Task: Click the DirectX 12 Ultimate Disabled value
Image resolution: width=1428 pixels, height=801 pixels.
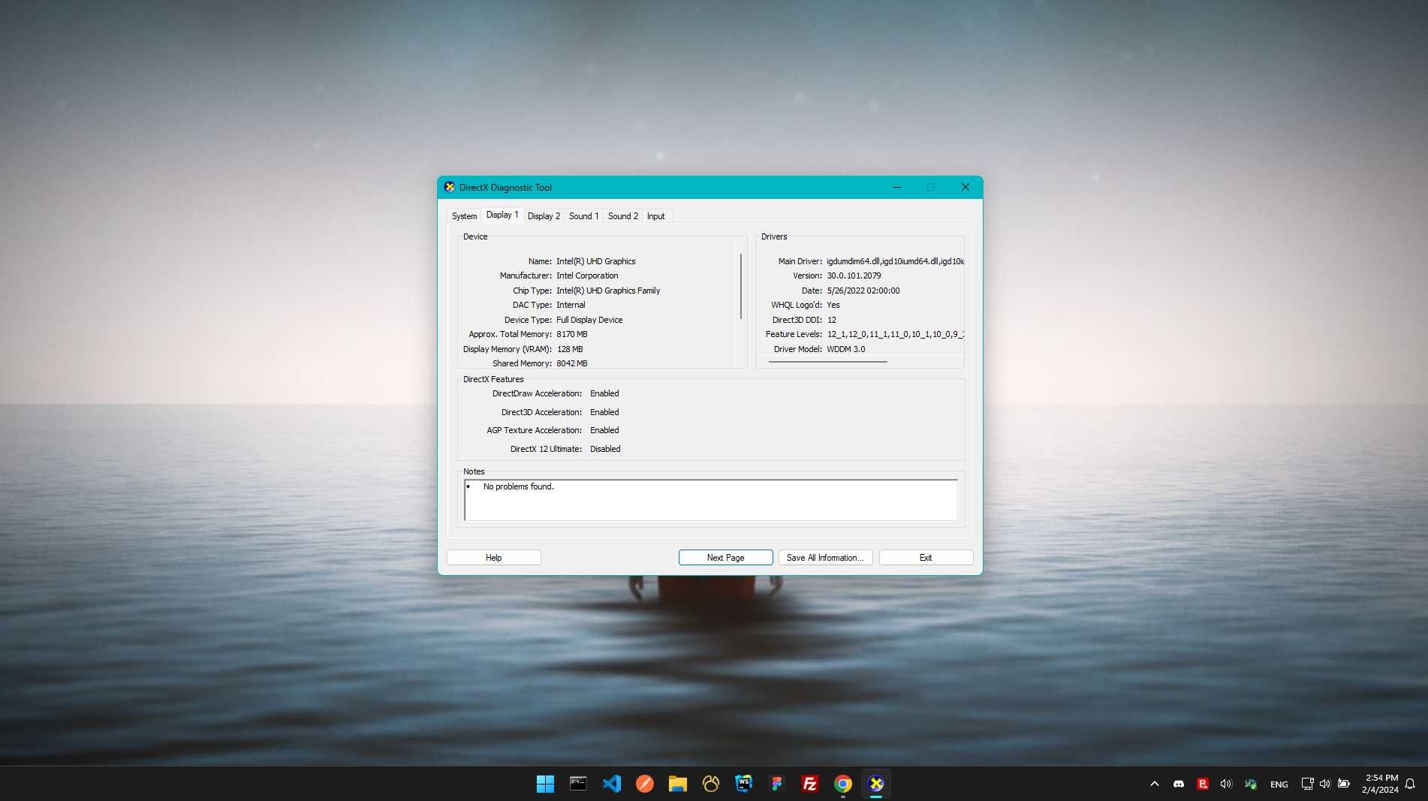Action: pos(605,449)
